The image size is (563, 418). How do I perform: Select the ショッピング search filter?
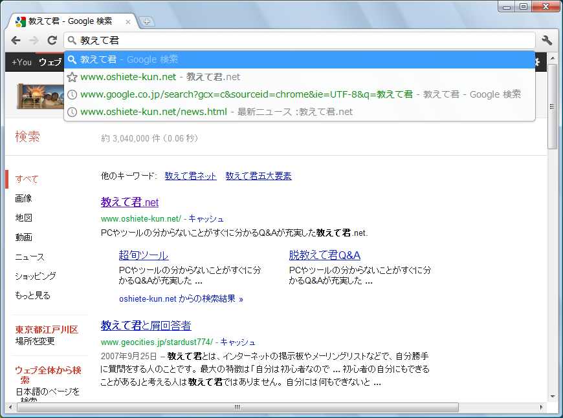[x=36, y=276]
